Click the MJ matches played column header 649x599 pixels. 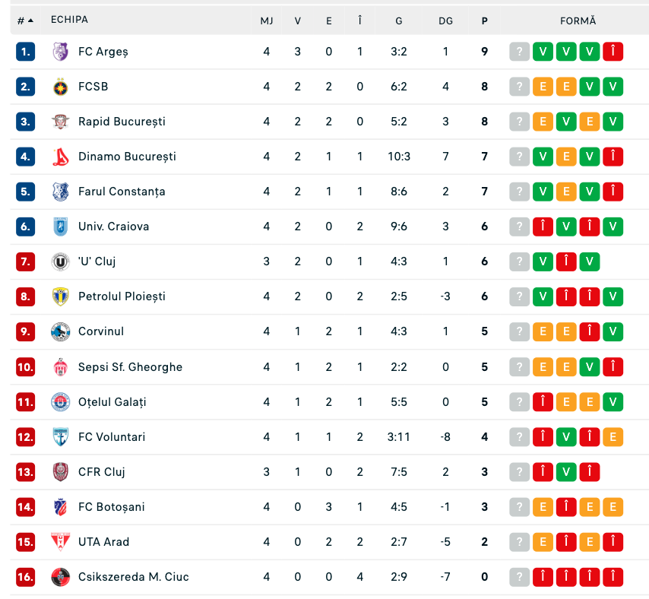267,21
